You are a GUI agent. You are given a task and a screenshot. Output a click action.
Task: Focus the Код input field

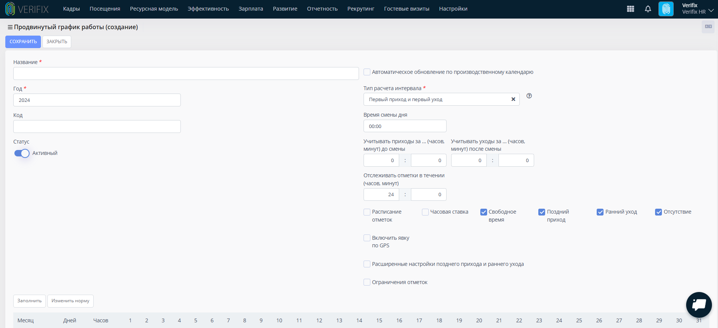(x=97, y=127)
